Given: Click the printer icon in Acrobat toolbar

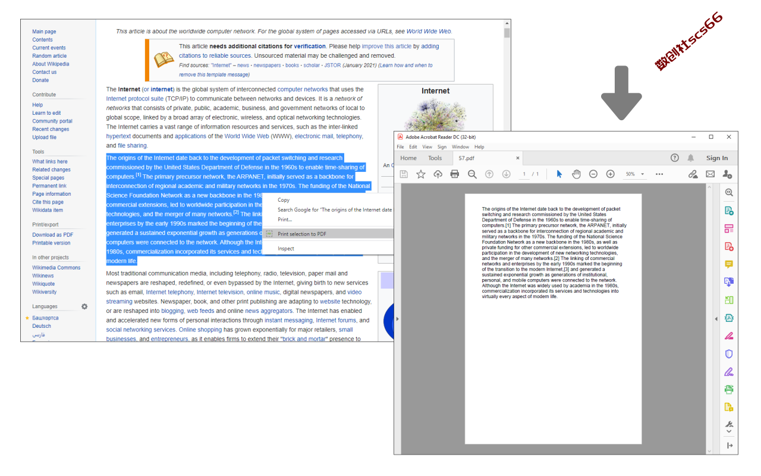Looking at the screenshot, I should tap(455, 174).
